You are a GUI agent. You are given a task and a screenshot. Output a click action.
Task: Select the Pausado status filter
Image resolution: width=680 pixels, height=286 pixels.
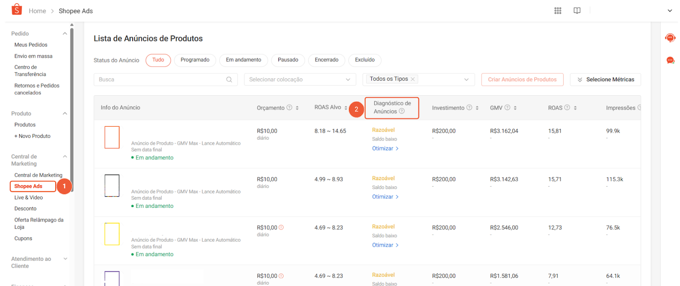[x=288, y=60]
